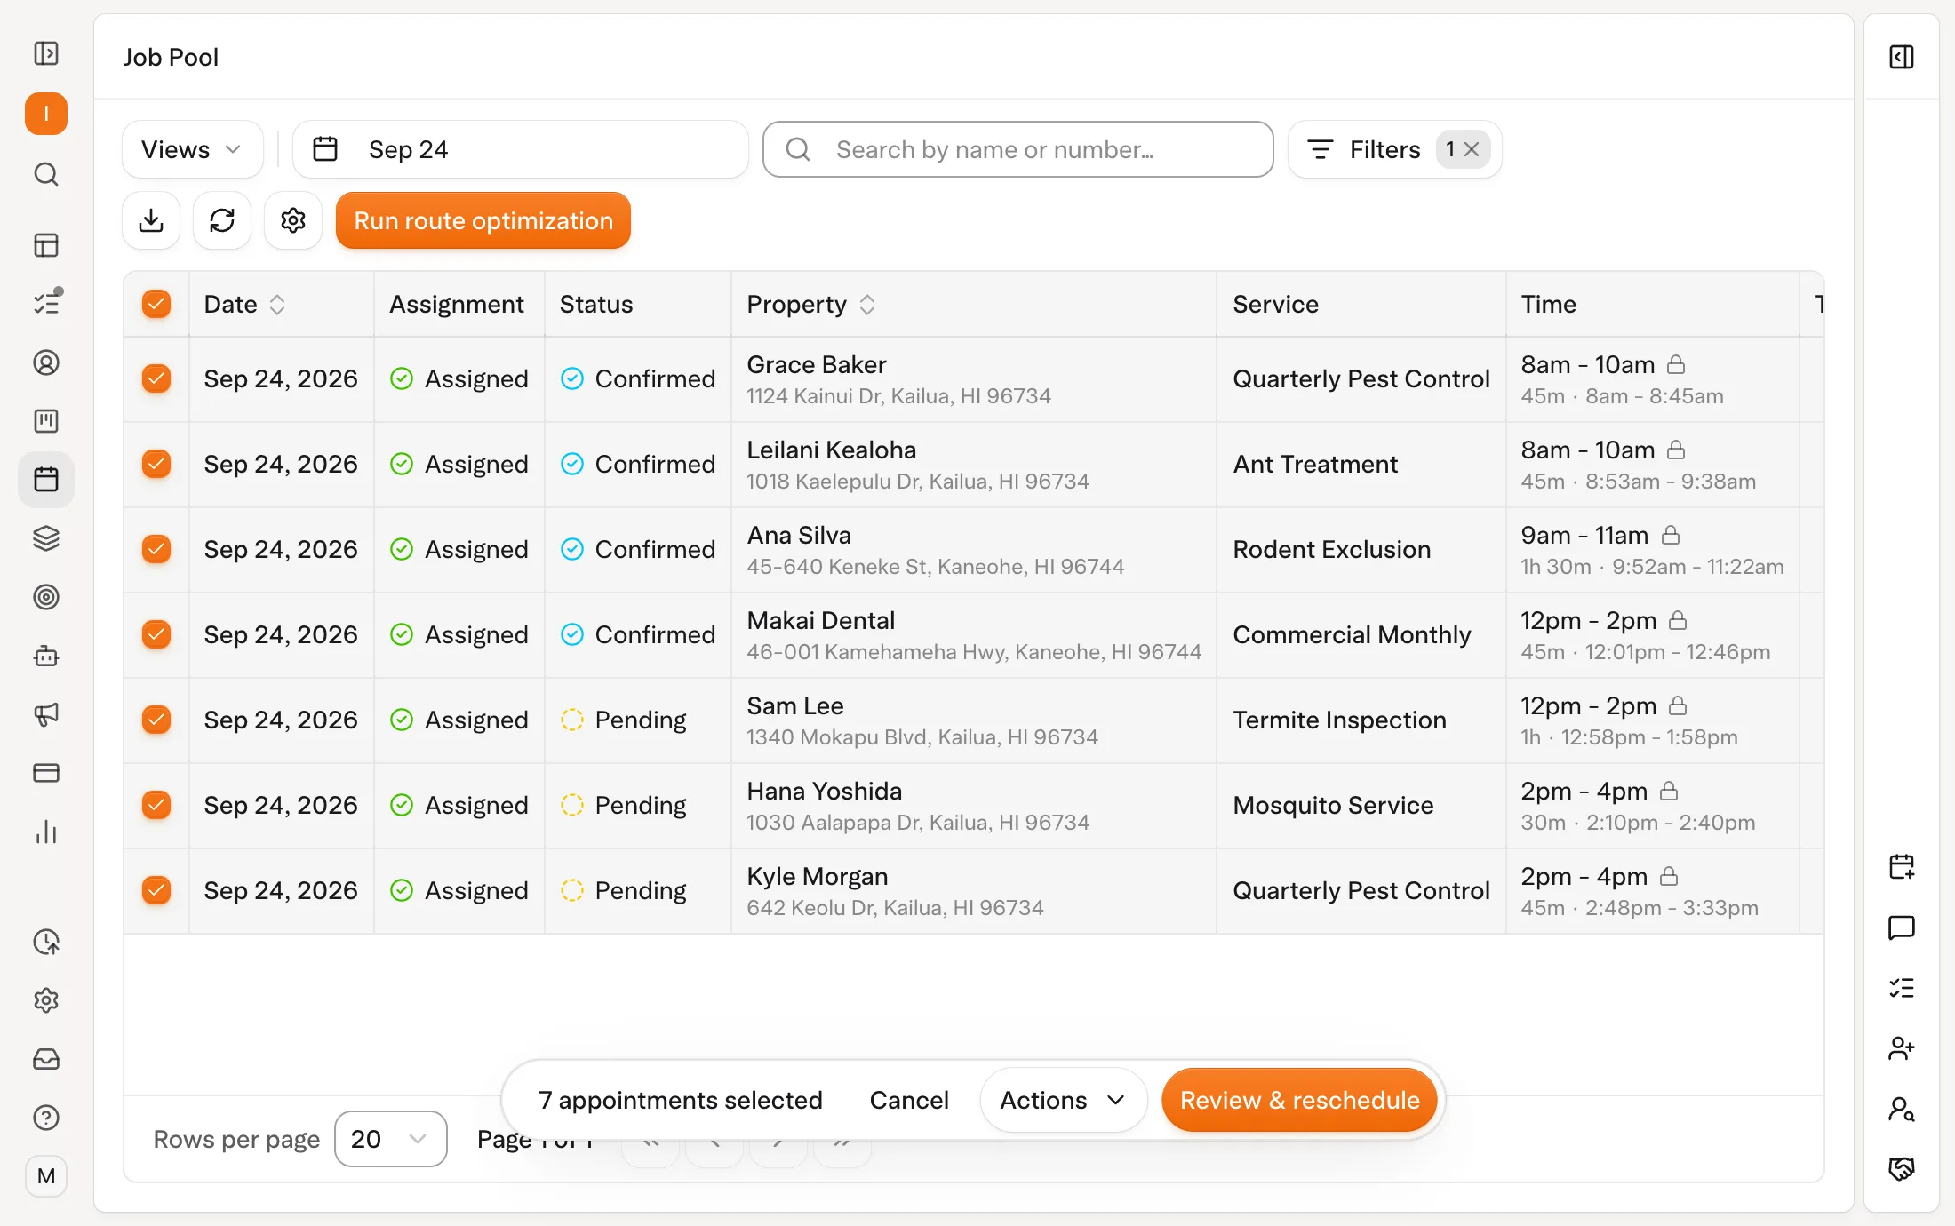Open the calendar scheduling sidebar icon
1955x1226 pixels.
(x=46, y=480)
